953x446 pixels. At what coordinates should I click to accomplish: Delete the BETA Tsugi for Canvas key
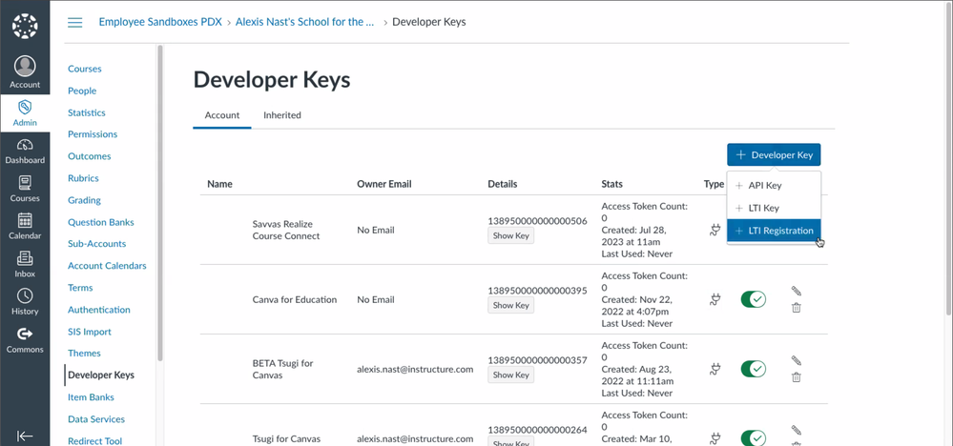coord(797,377)
